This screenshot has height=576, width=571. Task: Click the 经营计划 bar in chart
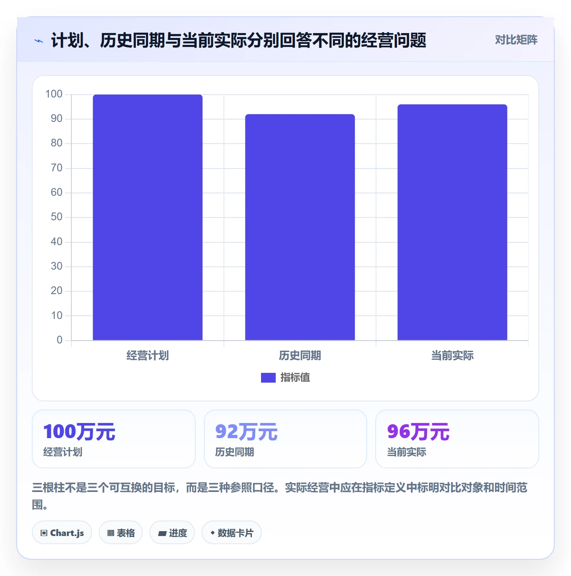[148, 217]
